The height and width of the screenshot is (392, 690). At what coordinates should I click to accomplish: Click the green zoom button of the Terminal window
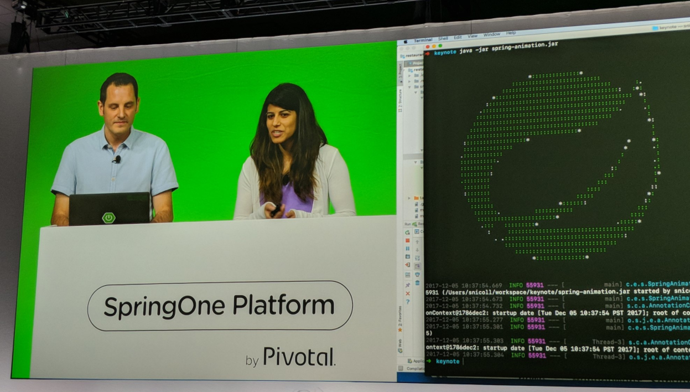pos(440,45)
